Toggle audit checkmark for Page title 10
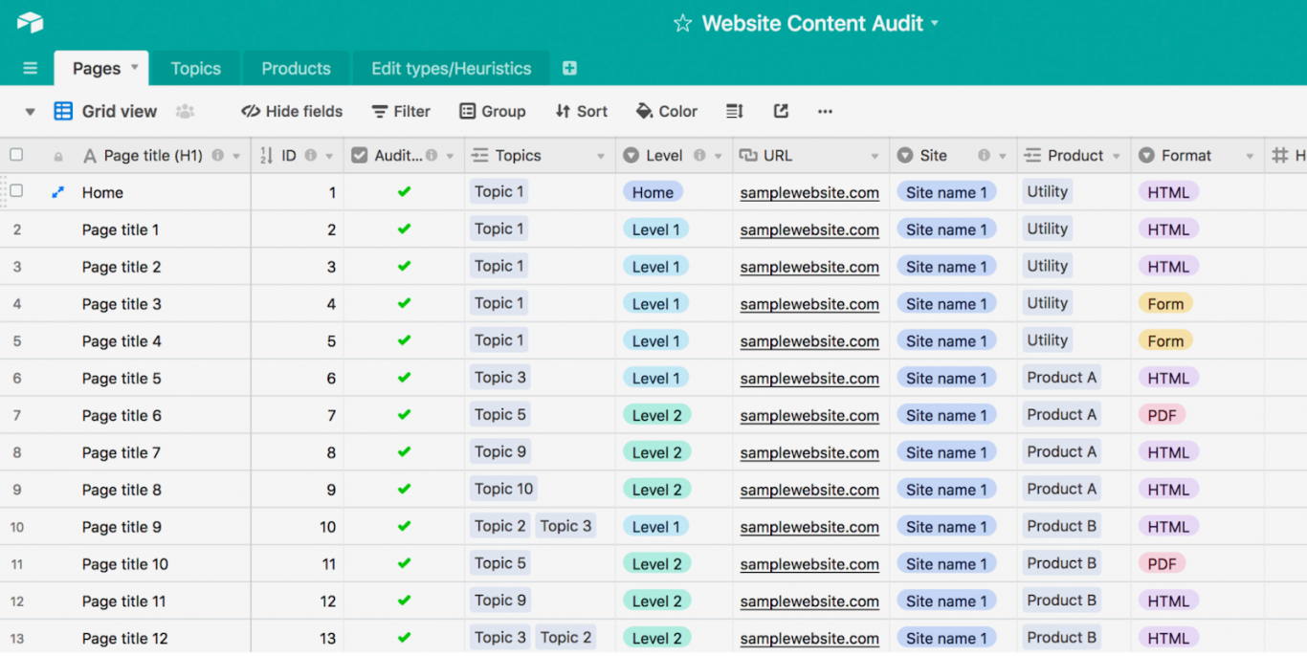This screenshot has height=656, width=1307. [x=404, y=563]
